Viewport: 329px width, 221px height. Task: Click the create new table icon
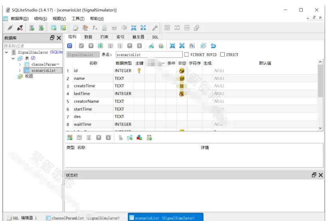(54, 28)
